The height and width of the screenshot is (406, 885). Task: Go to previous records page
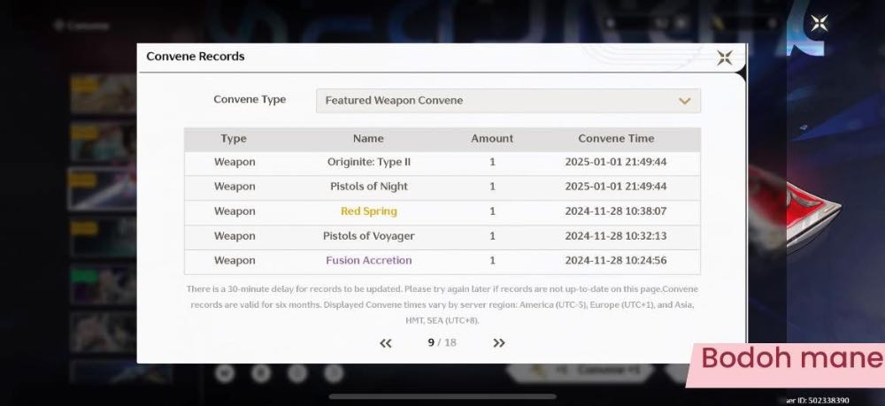point(386,343)
